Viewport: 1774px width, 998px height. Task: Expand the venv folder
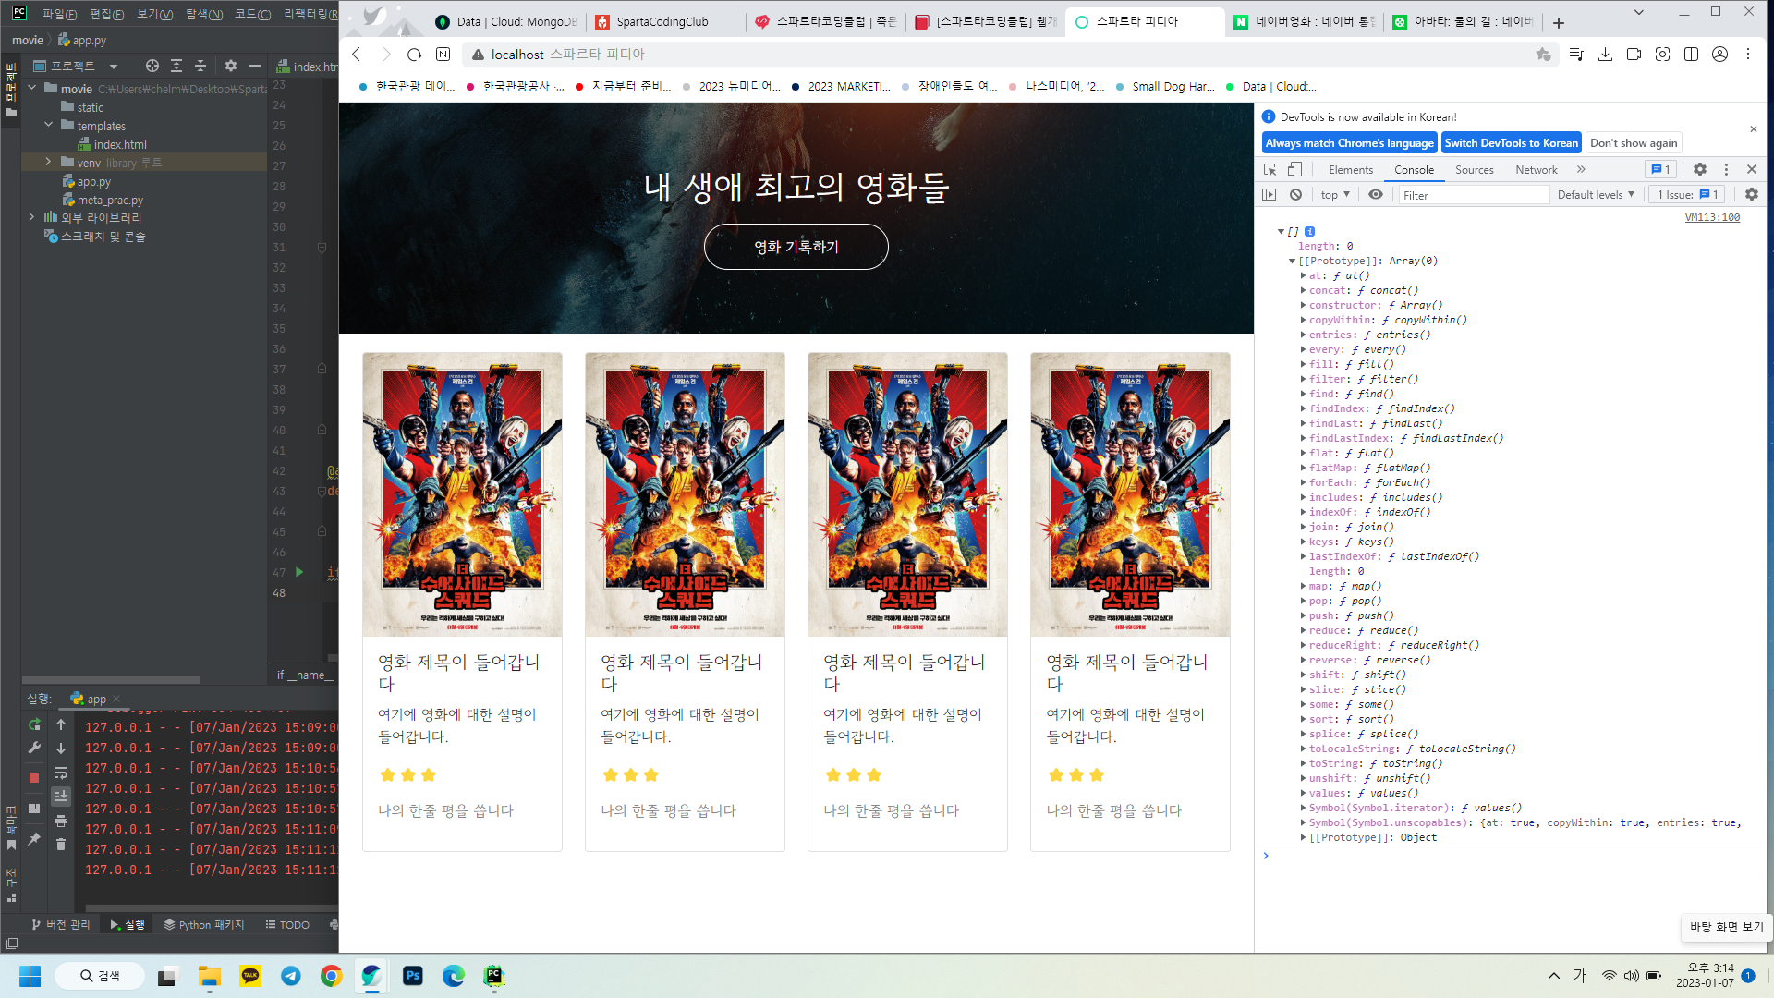coord(49,162)
